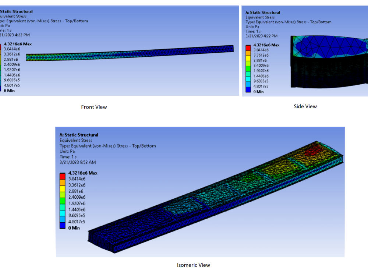Click '4.8017e5' in Front View legend
The width and height of the screenshot is (368, 276).
(12, 85)
